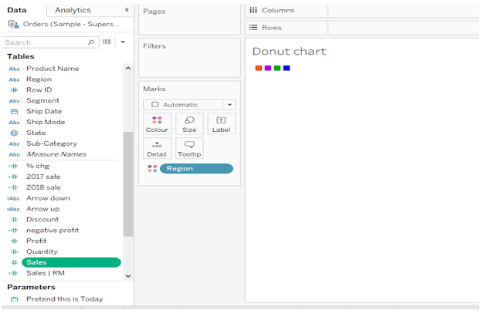
Task: Select the Region field in Tables
Action: 39,79
